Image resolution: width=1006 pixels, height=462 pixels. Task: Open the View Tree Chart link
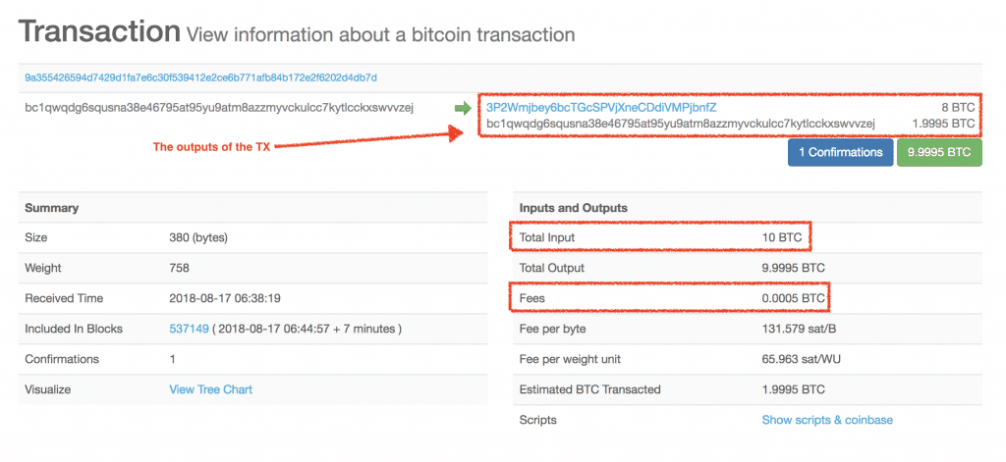click(x=210, y=389)
